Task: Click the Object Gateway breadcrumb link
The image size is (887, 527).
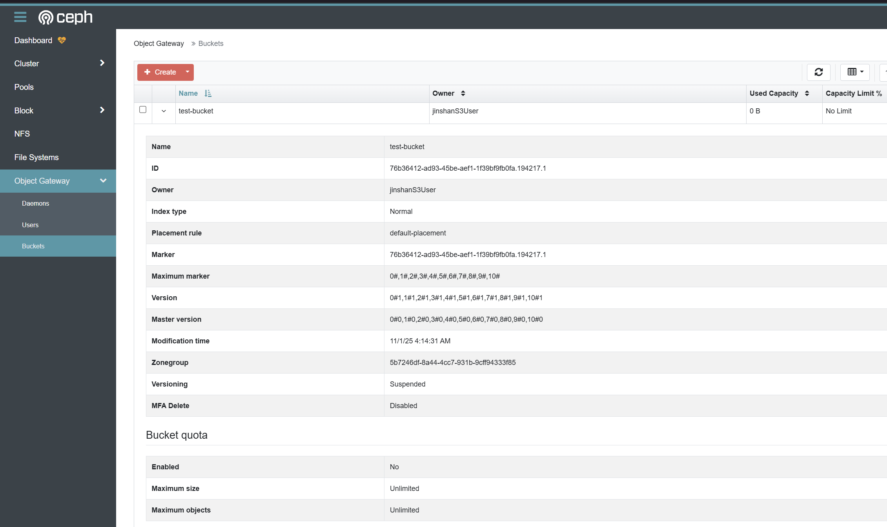Action: tap(158, 44)
